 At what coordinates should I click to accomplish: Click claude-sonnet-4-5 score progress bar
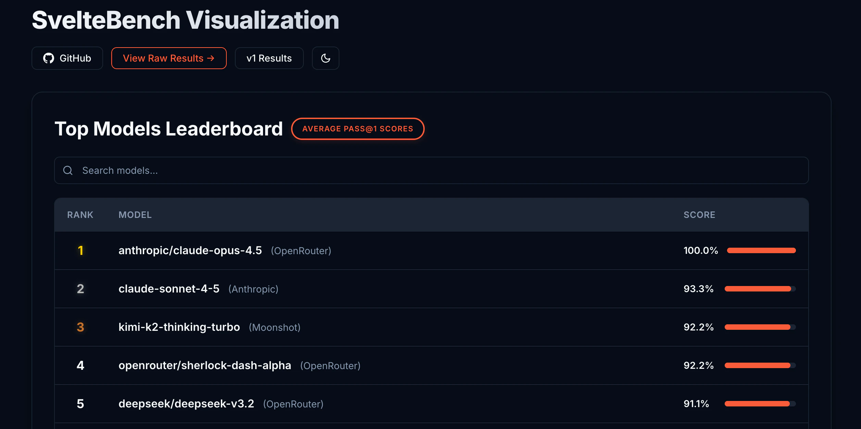(x=760, y=289)
